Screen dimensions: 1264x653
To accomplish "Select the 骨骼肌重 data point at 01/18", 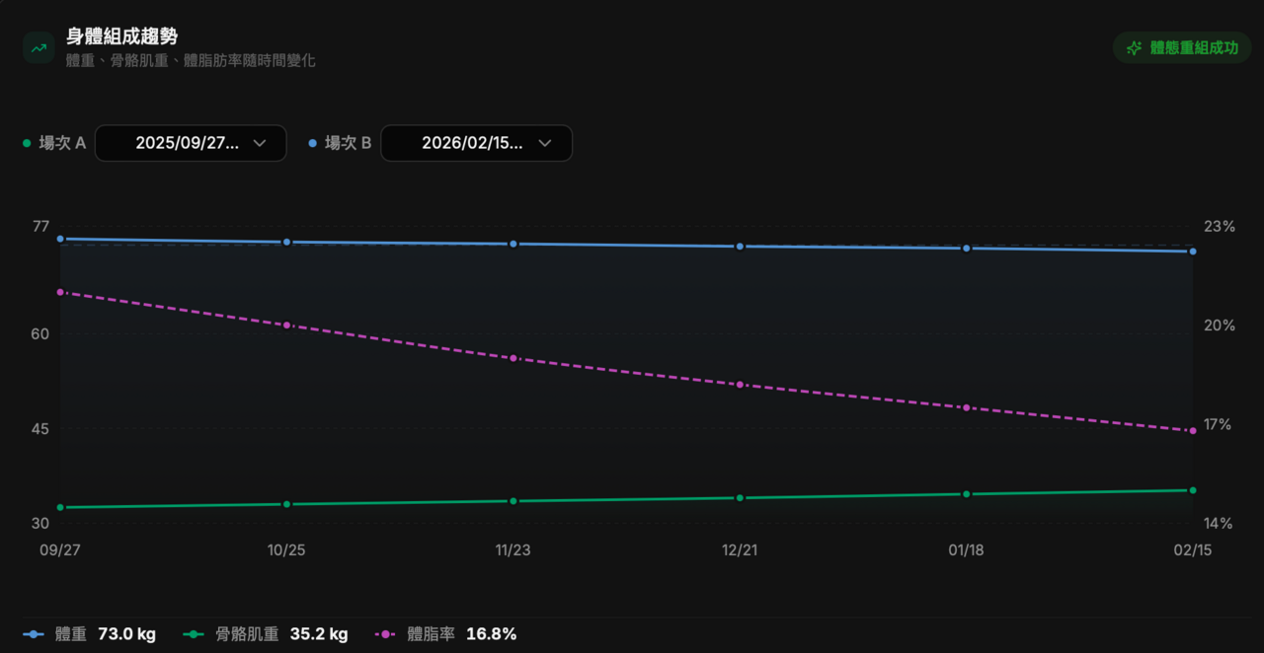I will (x=966, y=494).
